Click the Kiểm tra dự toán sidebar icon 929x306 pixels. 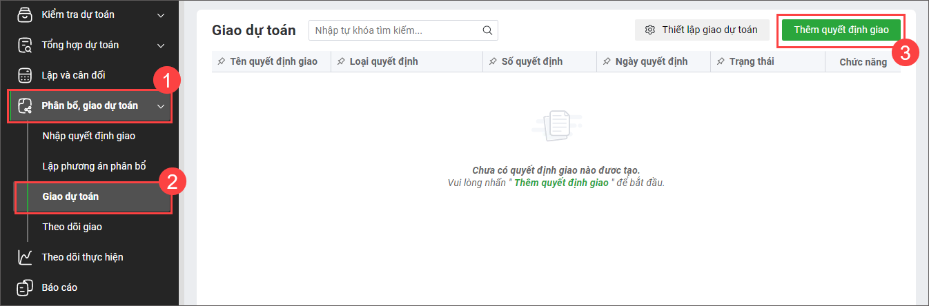point(25,14)
